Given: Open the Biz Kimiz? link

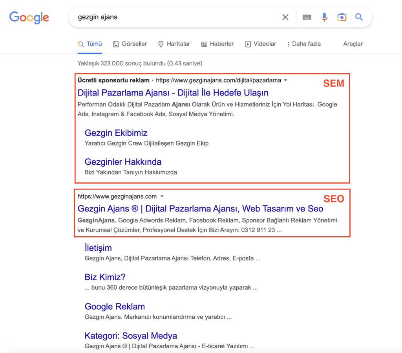Looking at the screenshot, I should tap(104, 277).
